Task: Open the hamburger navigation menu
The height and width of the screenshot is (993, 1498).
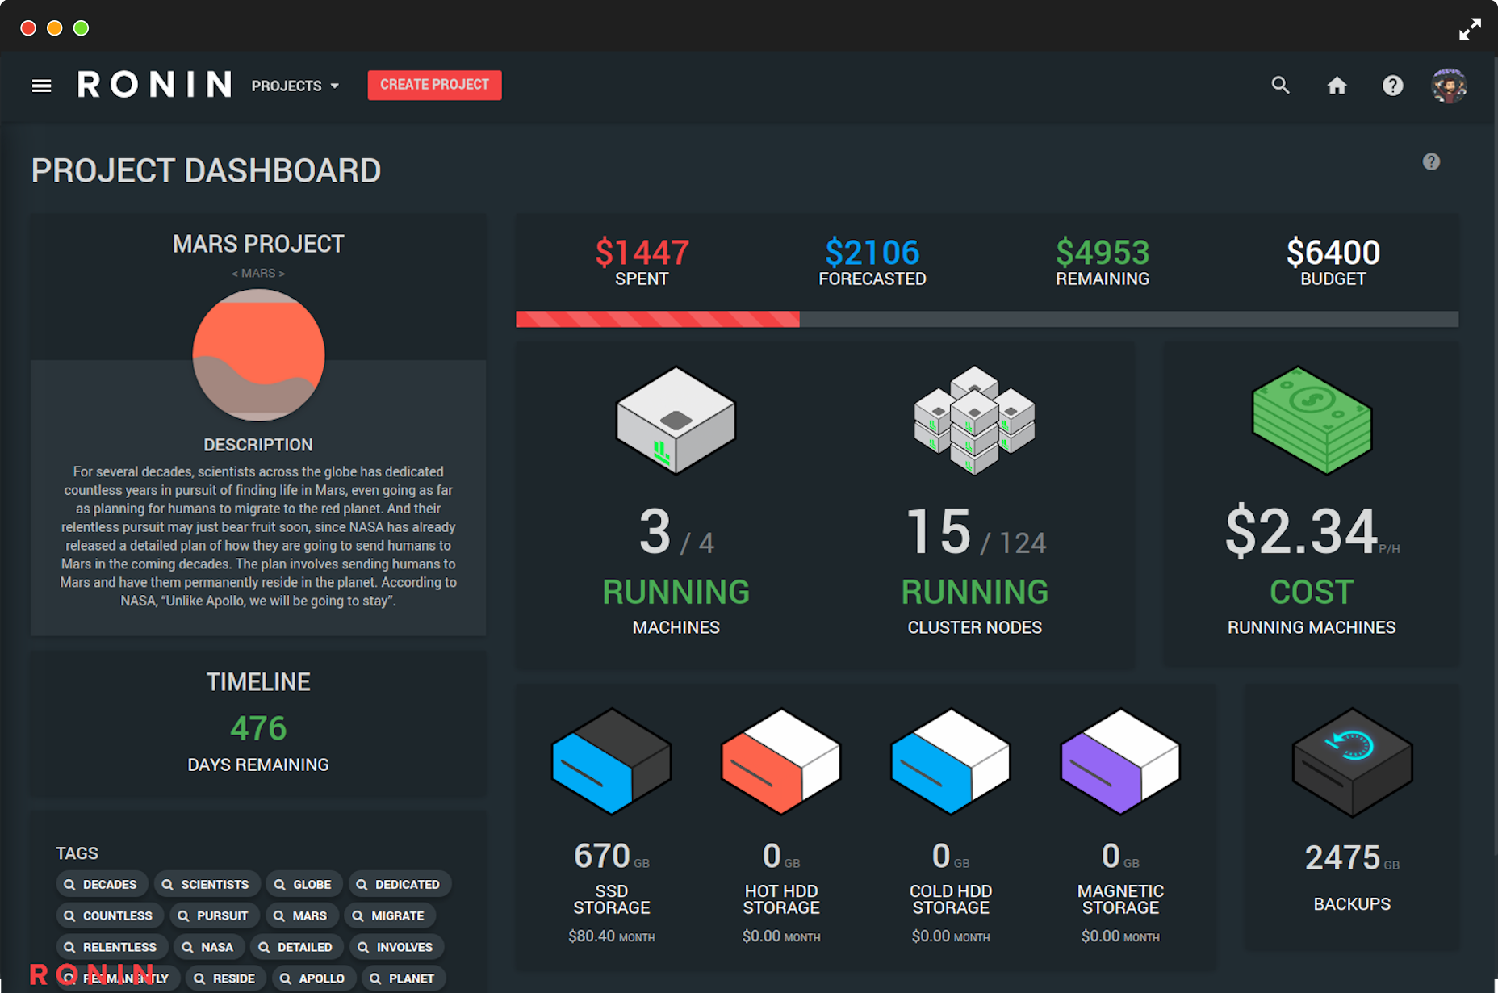Action: pyautogui.click(x=41, y=86)
